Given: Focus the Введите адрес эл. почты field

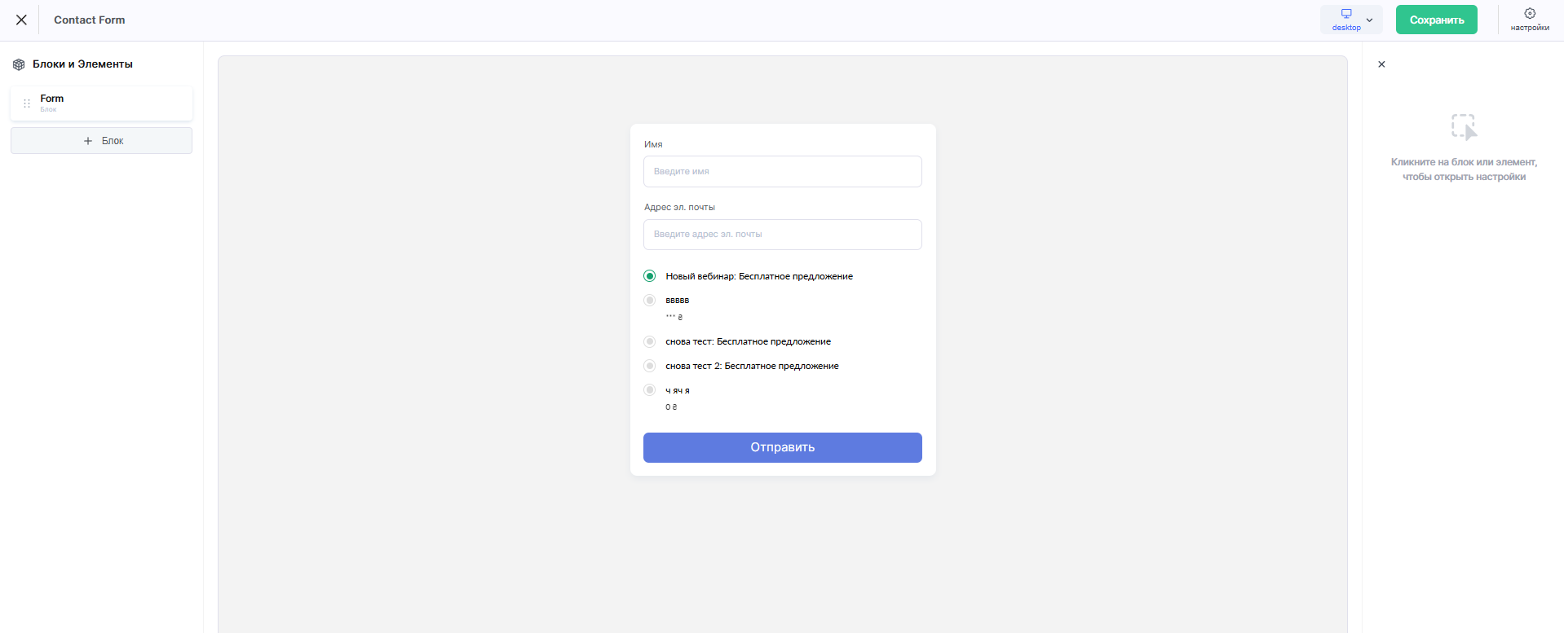Looking at the screenshot, I should coord(782,235).
